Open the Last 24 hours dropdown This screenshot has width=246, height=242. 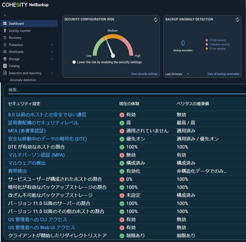pyautogui.click(x=177, y=74)
